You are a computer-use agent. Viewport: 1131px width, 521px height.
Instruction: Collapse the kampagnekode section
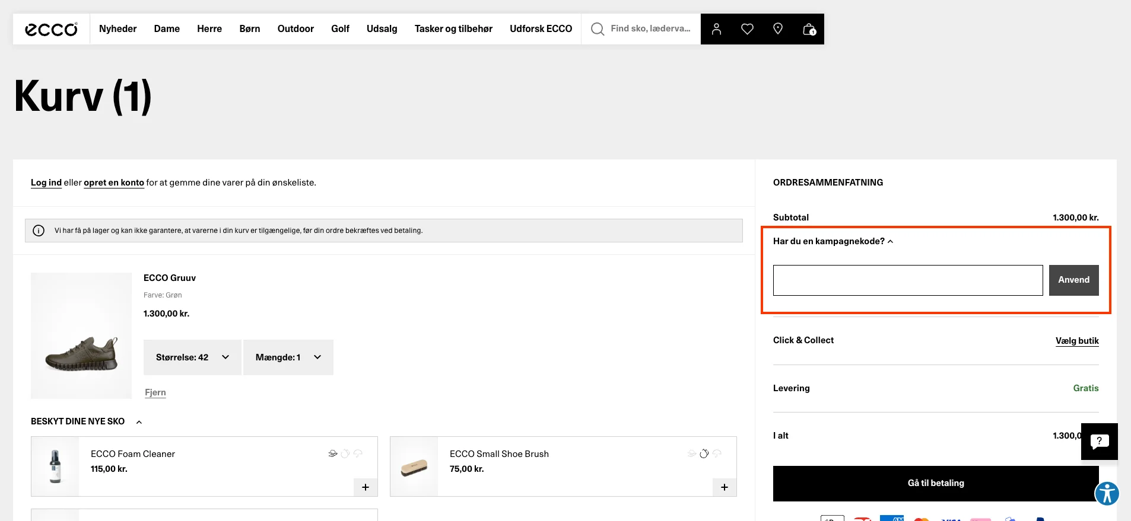tap(833, 241)
